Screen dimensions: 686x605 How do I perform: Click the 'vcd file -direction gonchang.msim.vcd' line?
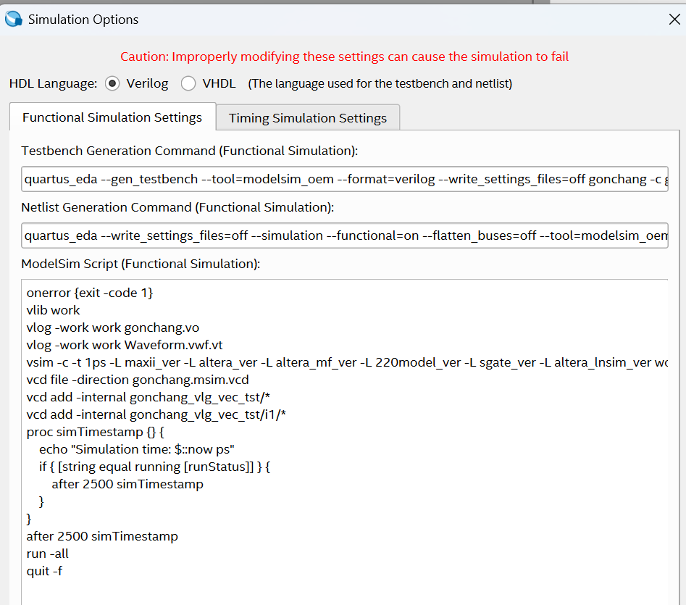[x=138, y=380]
